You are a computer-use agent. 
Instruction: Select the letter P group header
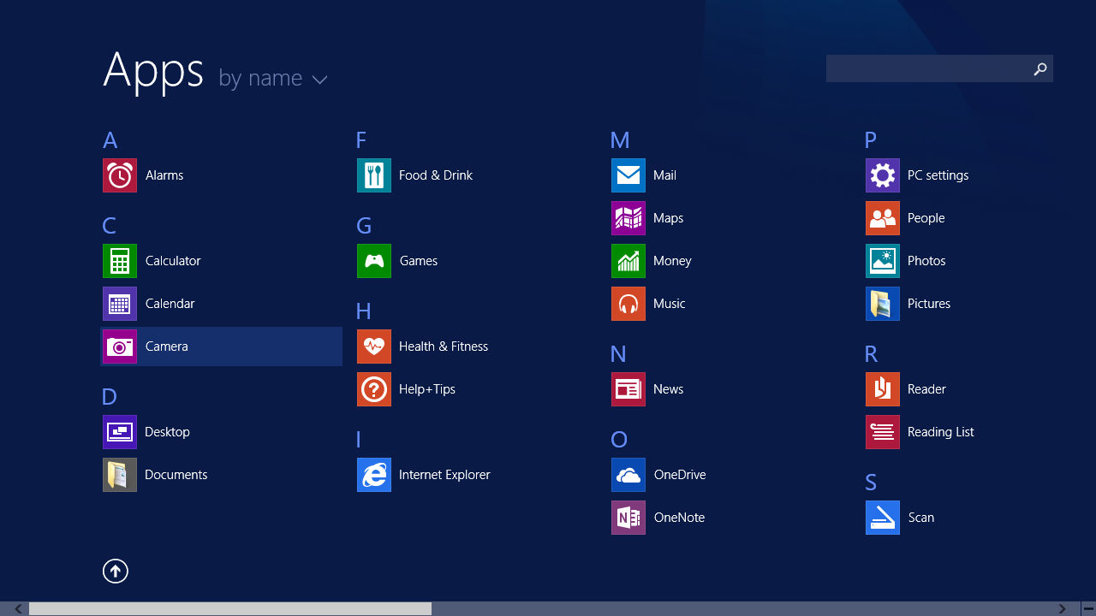871,140
